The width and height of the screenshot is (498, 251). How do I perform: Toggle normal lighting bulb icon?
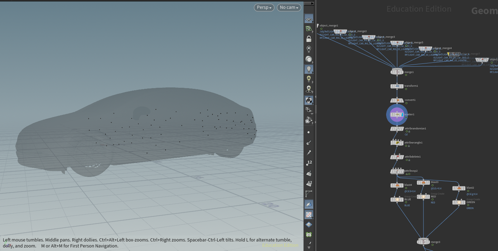(x=309, y=69)
